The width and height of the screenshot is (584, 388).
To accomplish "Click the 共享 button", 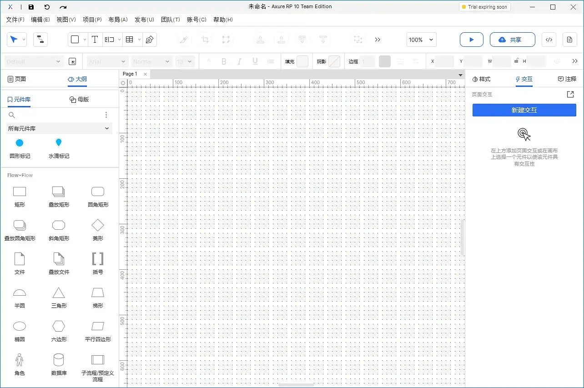I will (512, 40).
